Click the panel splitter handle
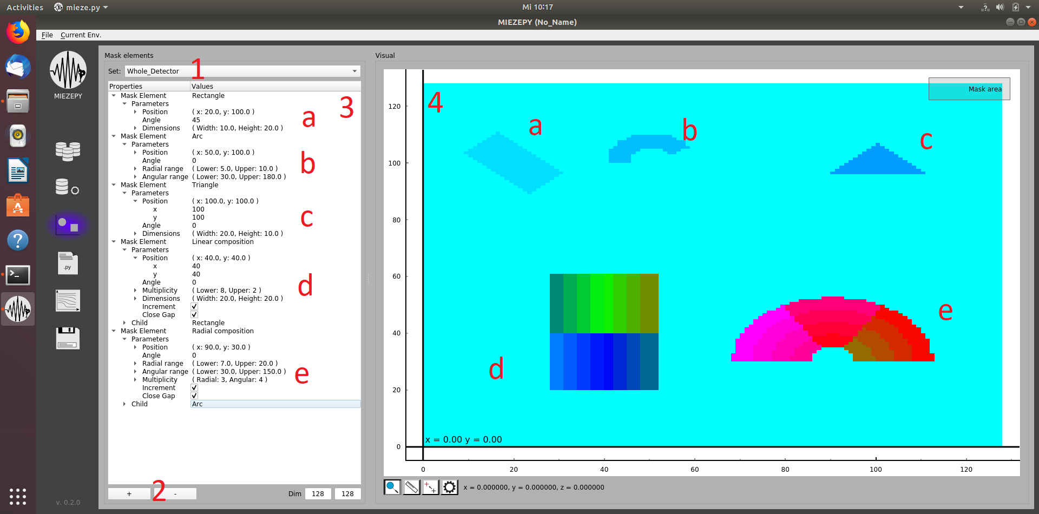The height and width of the screenshot is (514, 1039). coord(368,279)
